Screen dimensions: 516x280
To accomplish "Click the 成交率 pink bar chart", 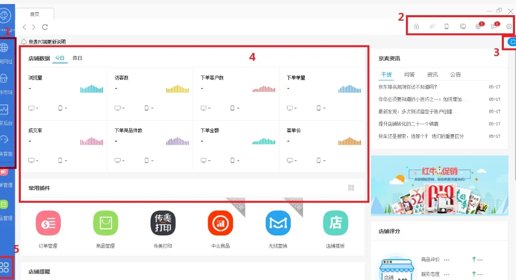I will coord(91,141).
